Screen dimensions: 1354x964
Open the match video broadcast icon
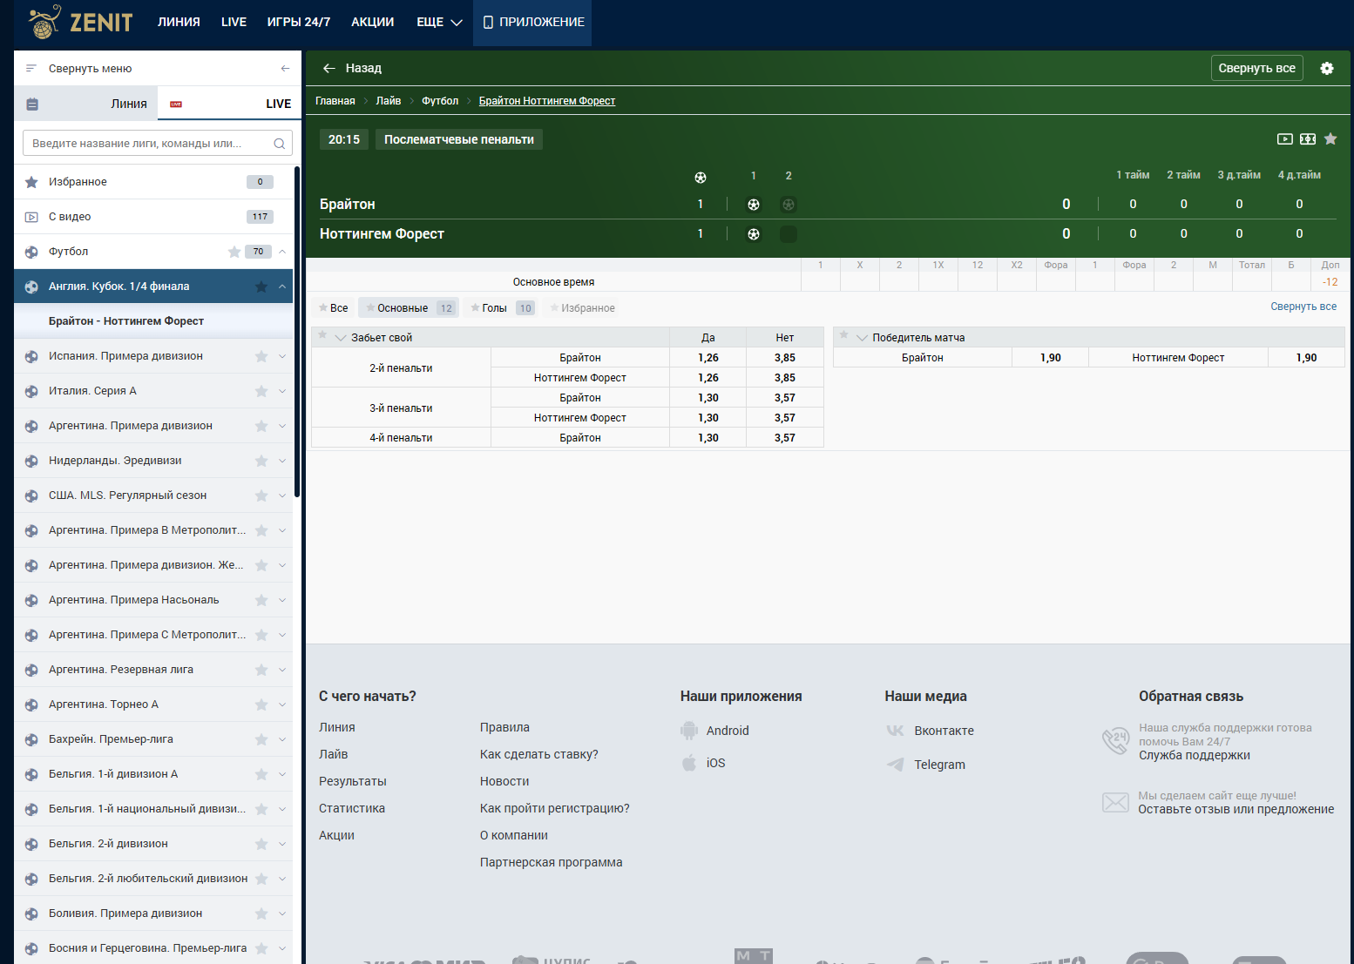(1284, 139)
